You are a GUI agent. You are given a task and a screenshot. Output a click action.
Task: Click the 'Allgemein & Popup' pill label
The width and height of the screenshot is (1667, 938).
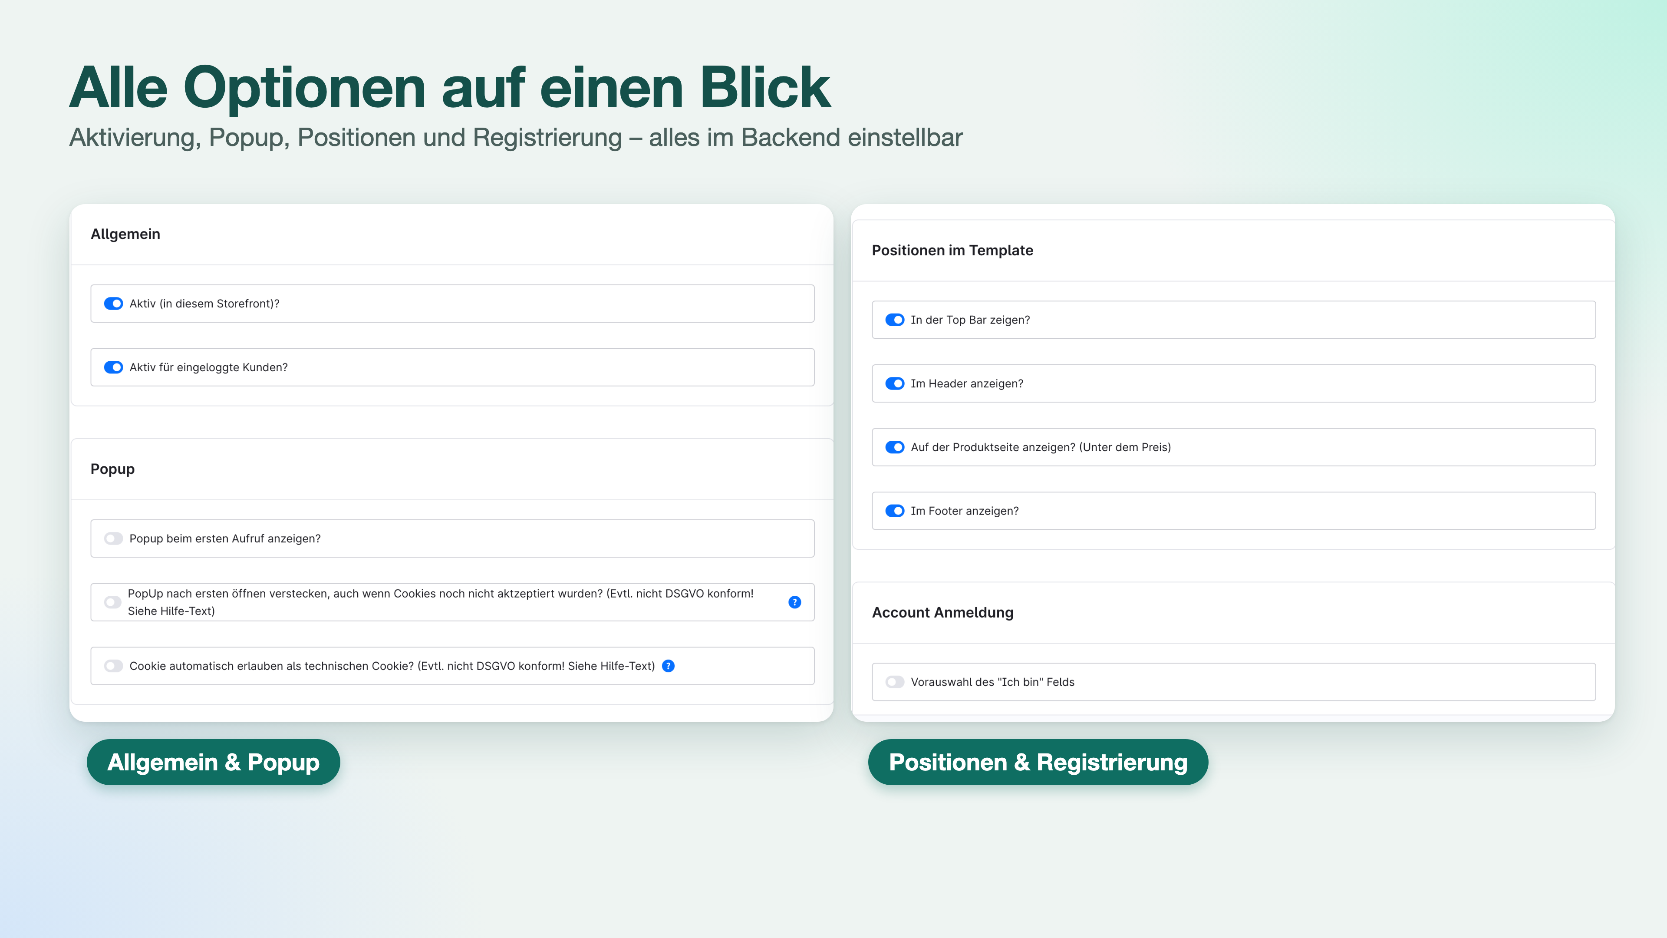point(214,762)
